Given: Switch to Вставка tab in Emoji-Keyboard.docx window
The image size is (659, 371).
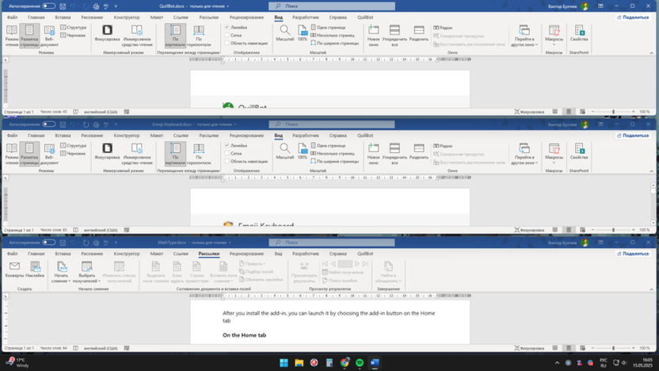Looking at the screenshot, I should (x=63, y=136).
